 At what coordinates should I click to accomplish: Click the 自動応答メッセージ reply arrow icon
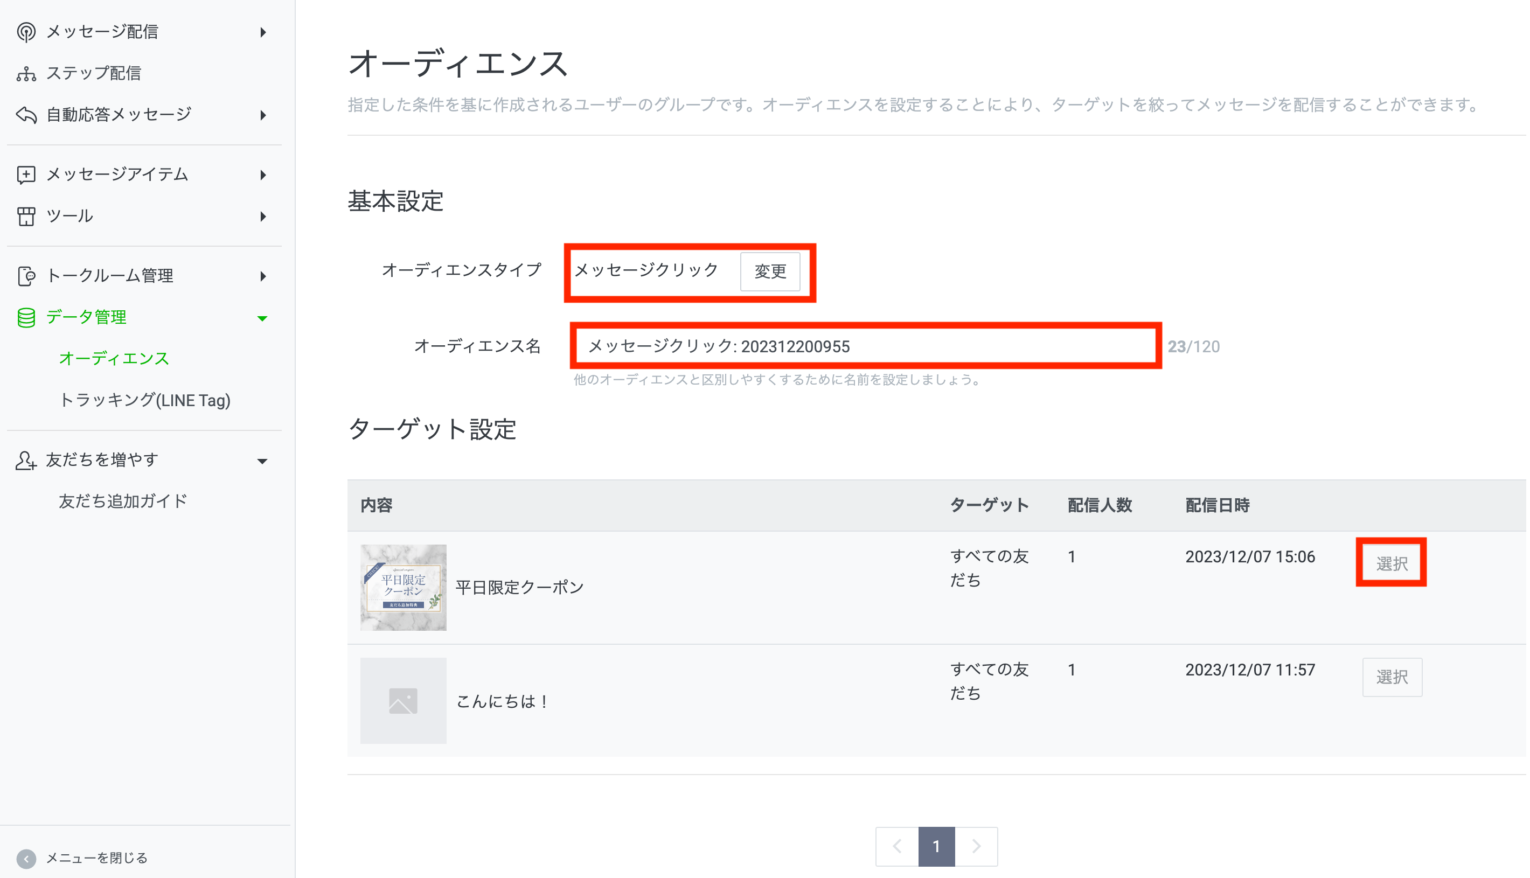pos(26,115)
